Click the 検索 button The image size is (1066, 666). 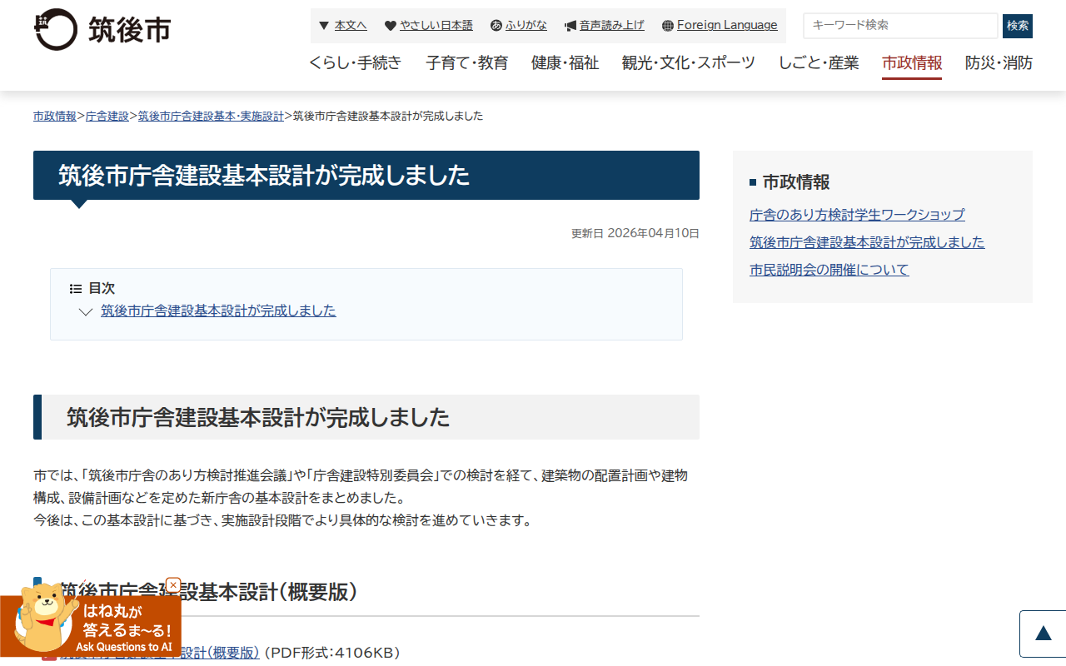click(1018, 26)
